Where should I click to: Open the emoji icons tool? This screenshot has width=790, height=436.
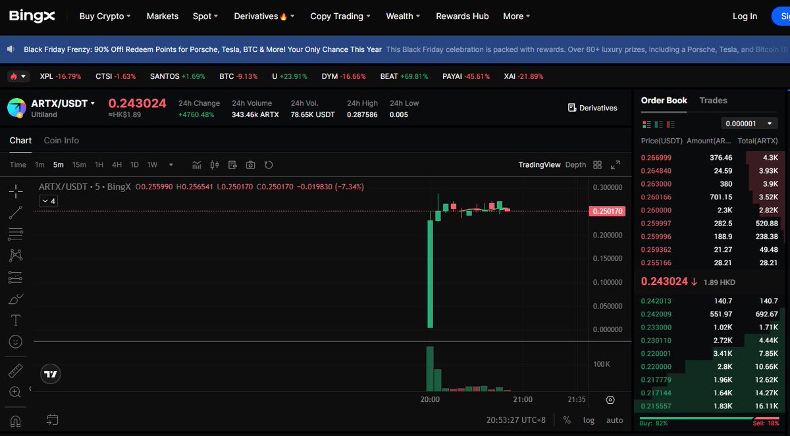coord(16,342)
